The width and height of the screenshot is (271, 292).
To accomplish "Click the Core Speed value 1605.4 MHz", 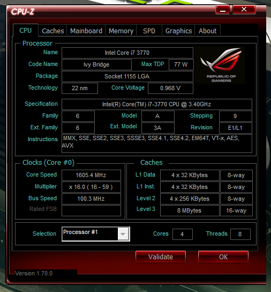I will (91, 175).
